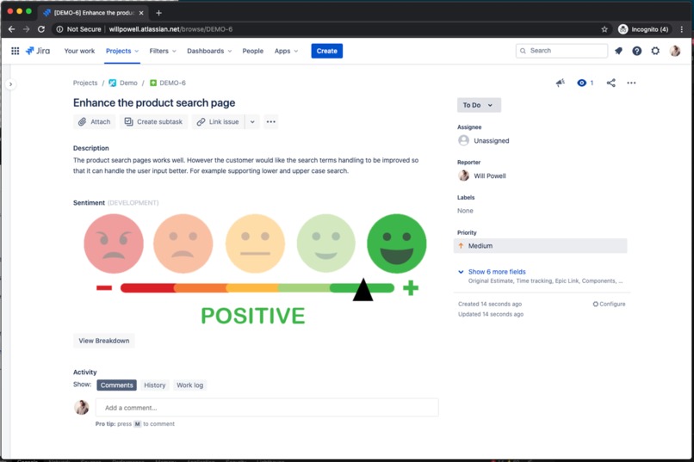
Task: Open the Filters dropdown menu
Action: (x=163, y=51)
